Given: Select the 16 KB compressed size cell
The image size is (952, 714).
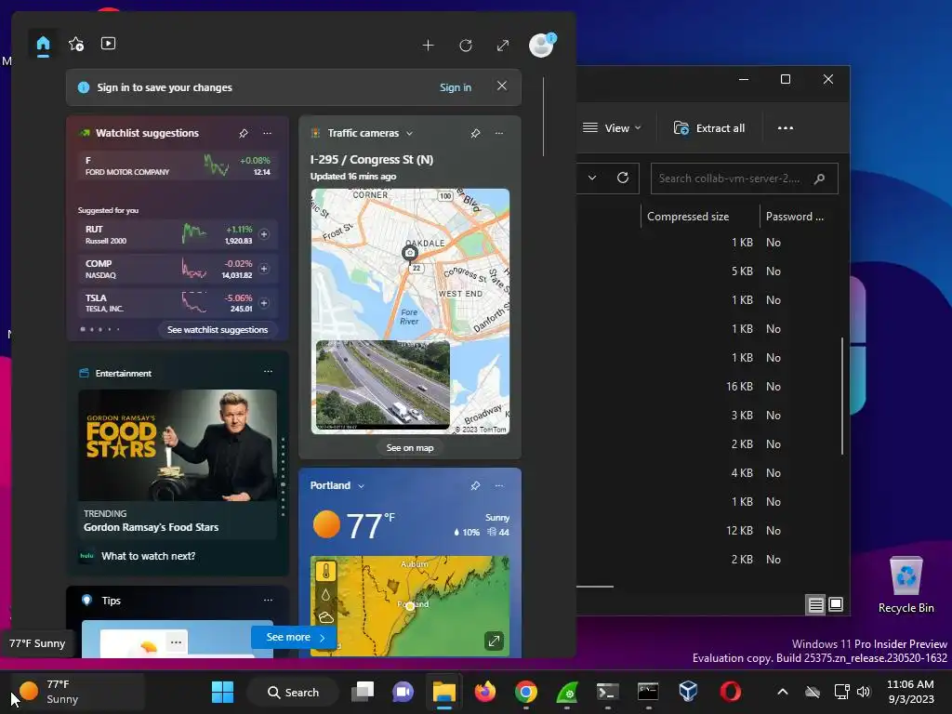Looking at the screenshot, I should 739,387.
